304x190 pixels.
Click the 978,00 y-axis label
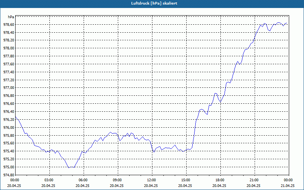[9, 48]
